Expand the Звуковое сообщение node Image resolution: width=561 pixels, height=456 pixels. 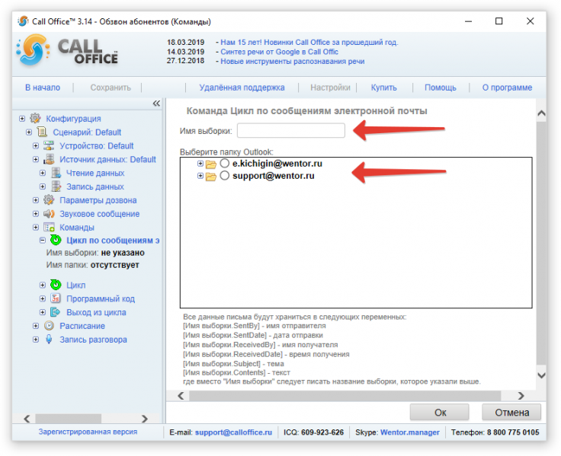pos(36,214)
